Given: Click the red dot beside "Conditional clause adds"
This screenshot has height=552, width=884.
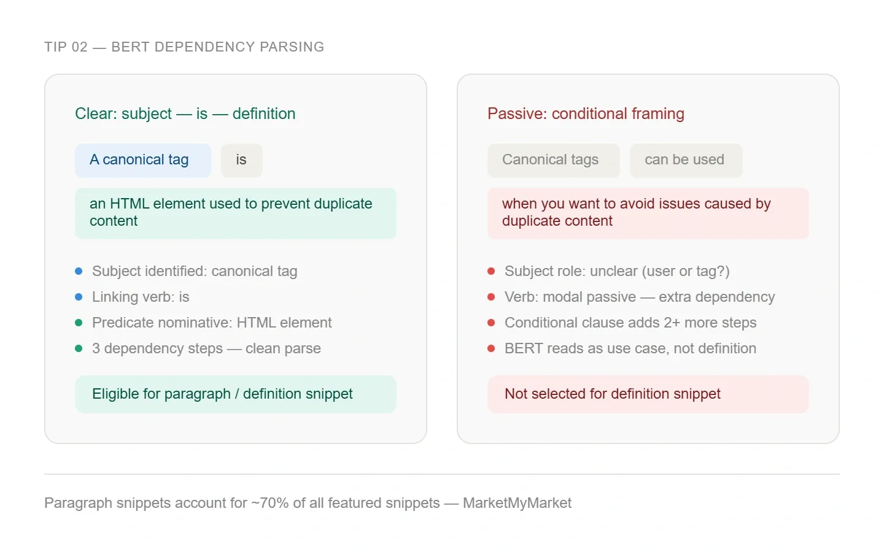Looking at the screenshot, I should (491, 323).
